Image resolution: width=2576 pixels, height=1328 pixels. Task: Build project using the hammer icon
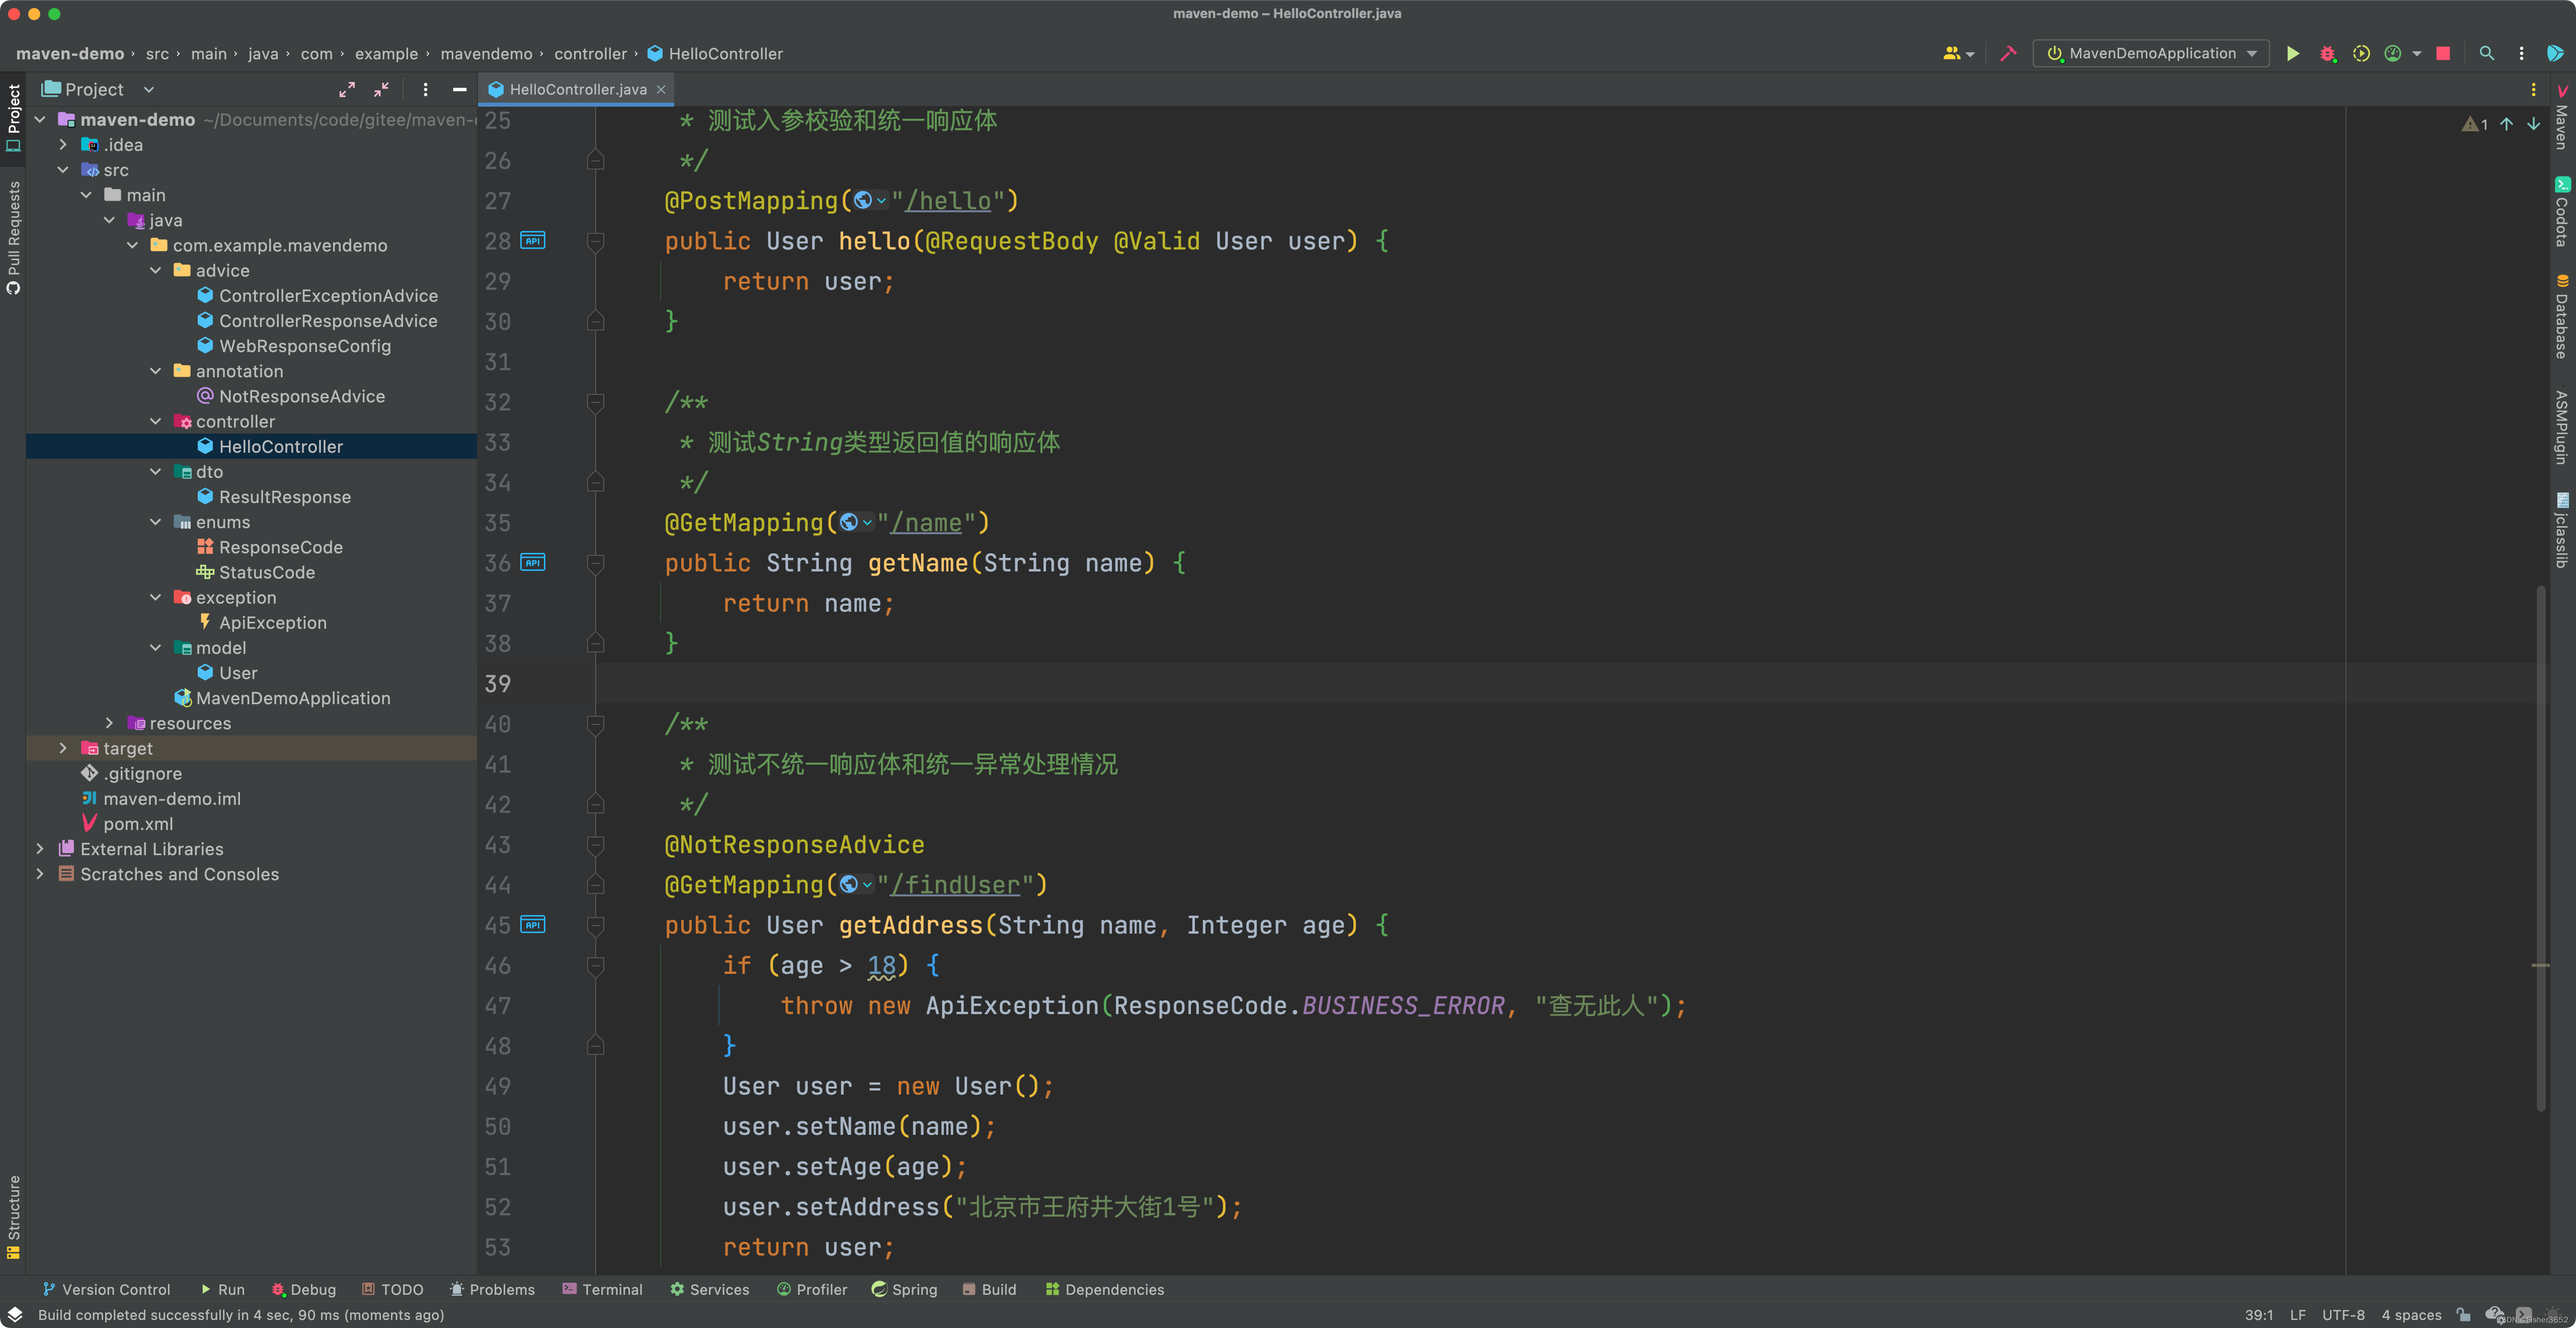pyautogui.click(x=2008, y=54)
